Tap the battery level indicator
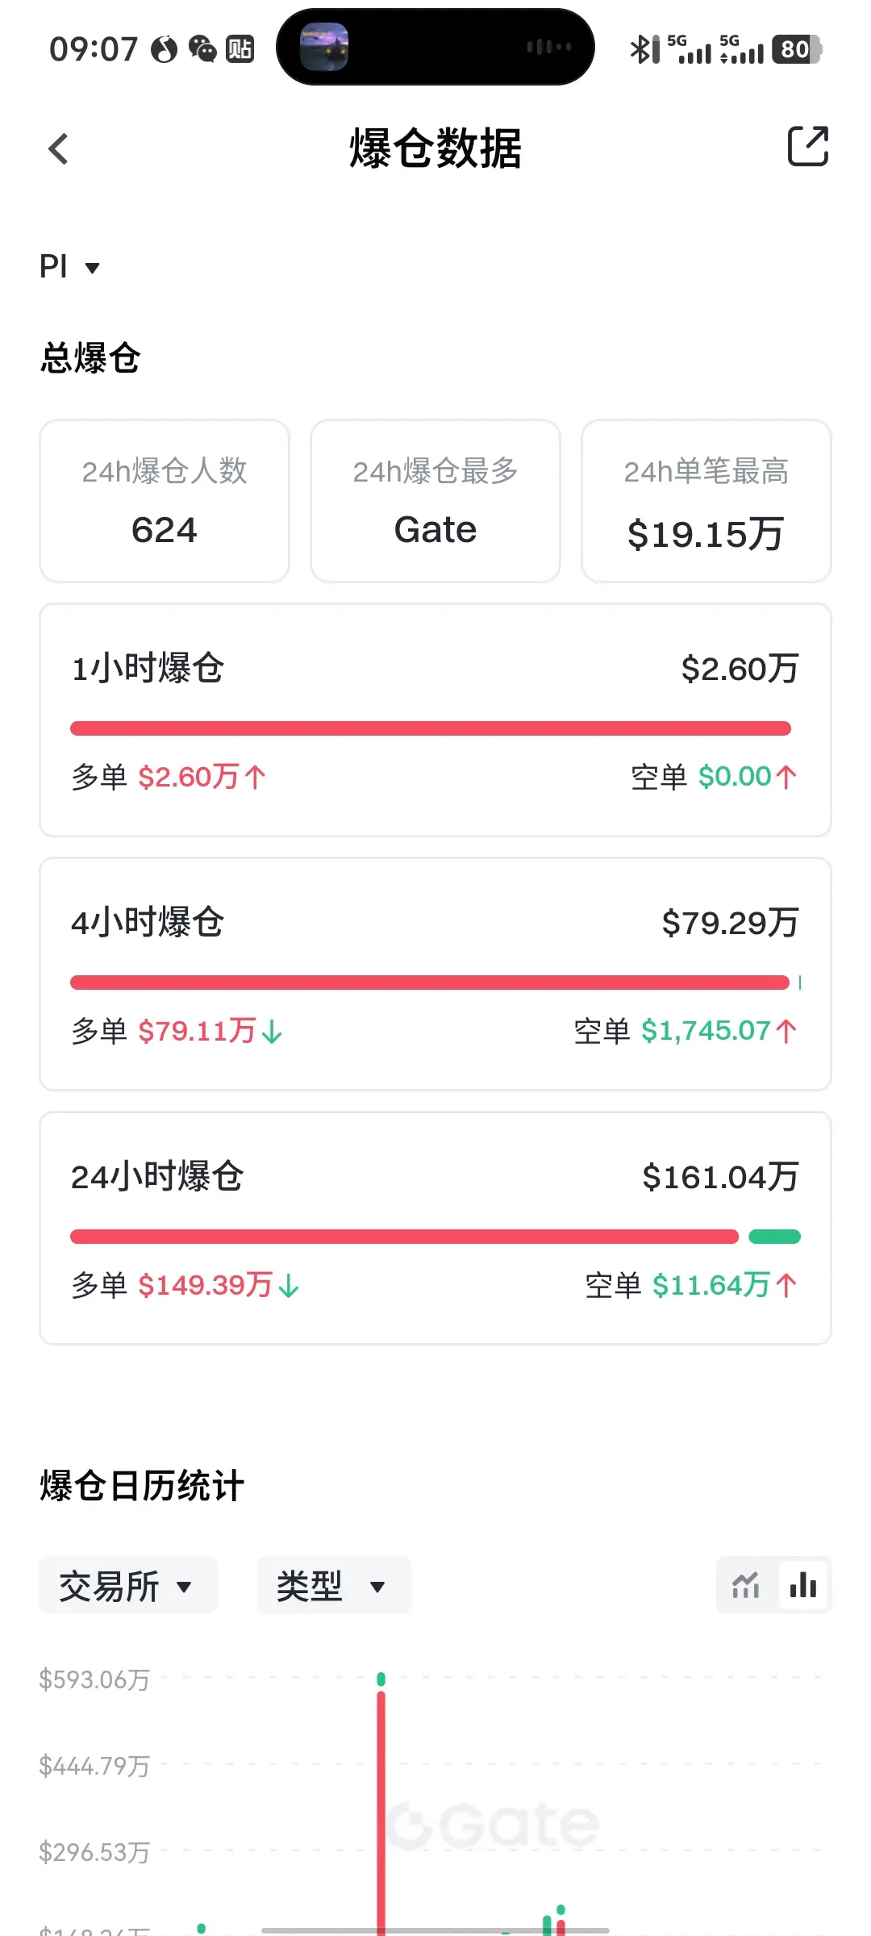 pos(797,49)
